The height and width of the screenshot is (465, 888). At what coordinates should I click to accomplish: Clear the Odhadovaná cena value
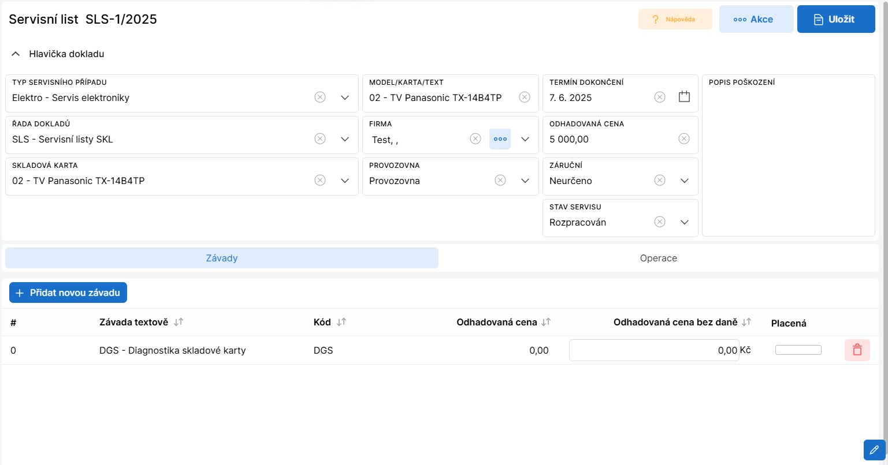pos(684,138)
